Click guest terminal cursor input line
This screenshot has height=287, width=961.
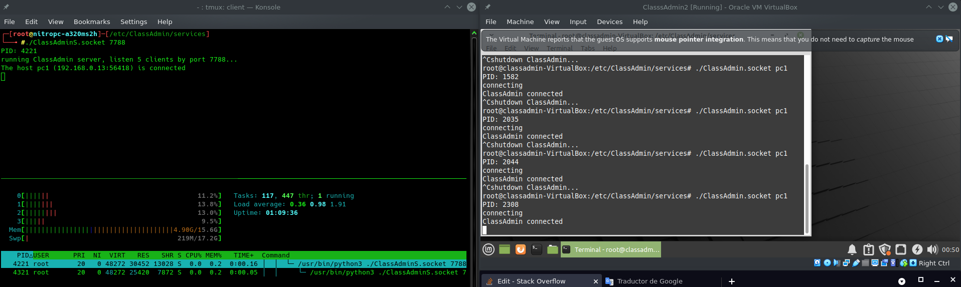[x=643, y=230]
